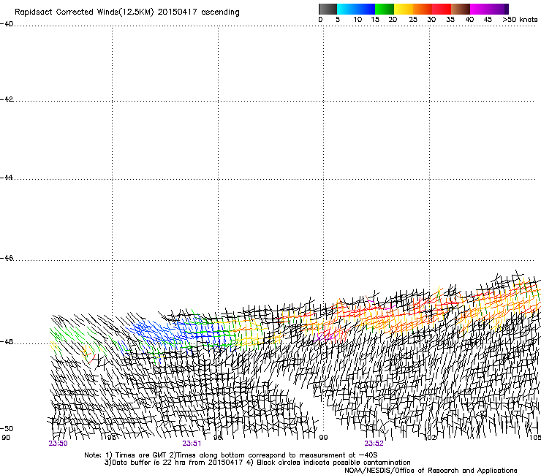
Task: Click the '-42' latitude axis label
Action: tap(7, 99)
